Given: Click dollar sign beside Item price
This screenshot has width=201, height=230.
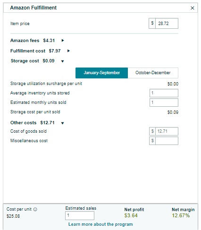Looking at the screenshot, I should 152,23.
